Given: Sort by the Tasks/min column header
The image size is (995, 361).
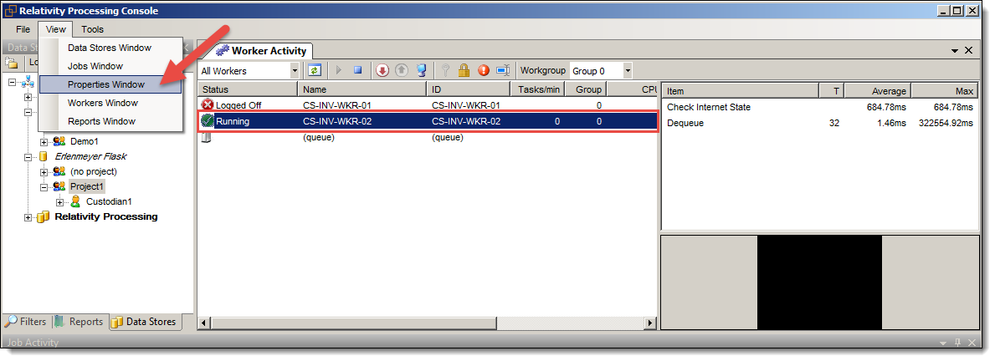Looking at the screenshot, I should tap(537, 89).
